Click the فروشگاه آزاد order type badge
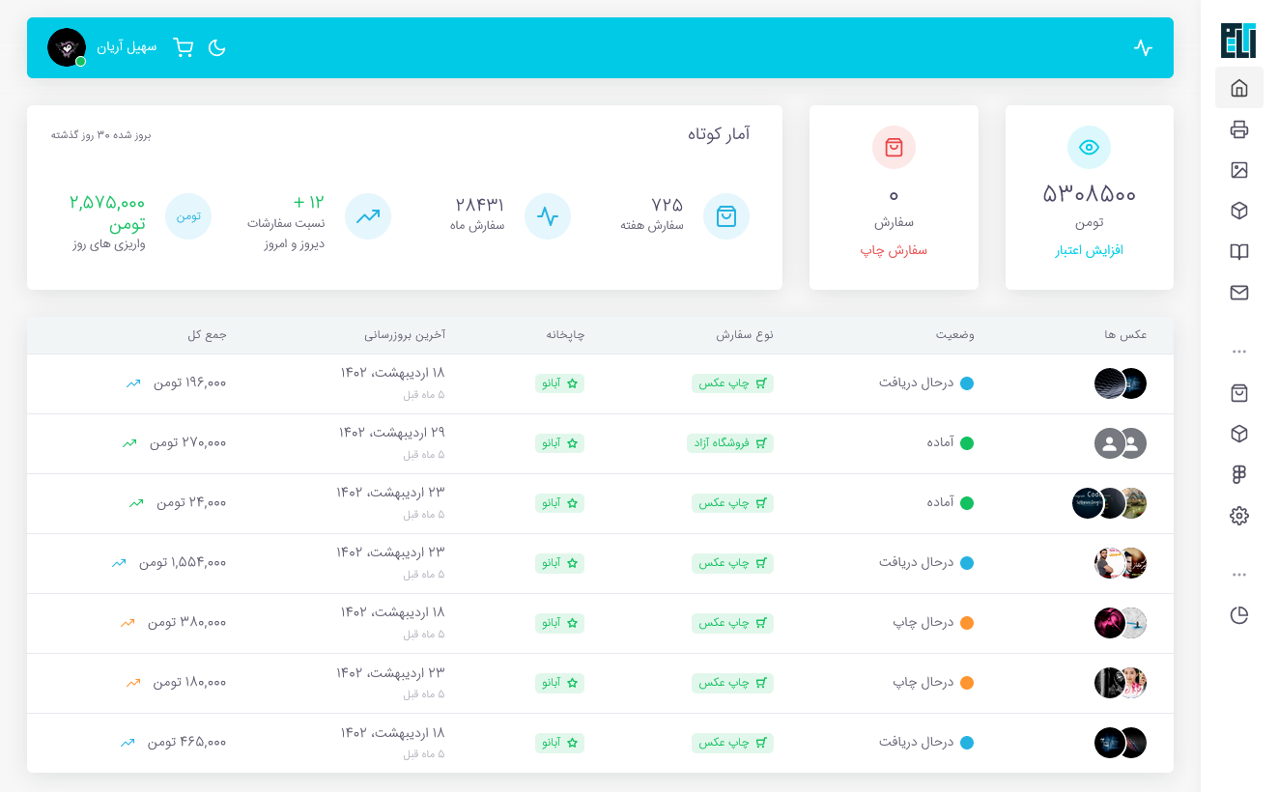The image size is (1278, 792). [x=730, y=443]
